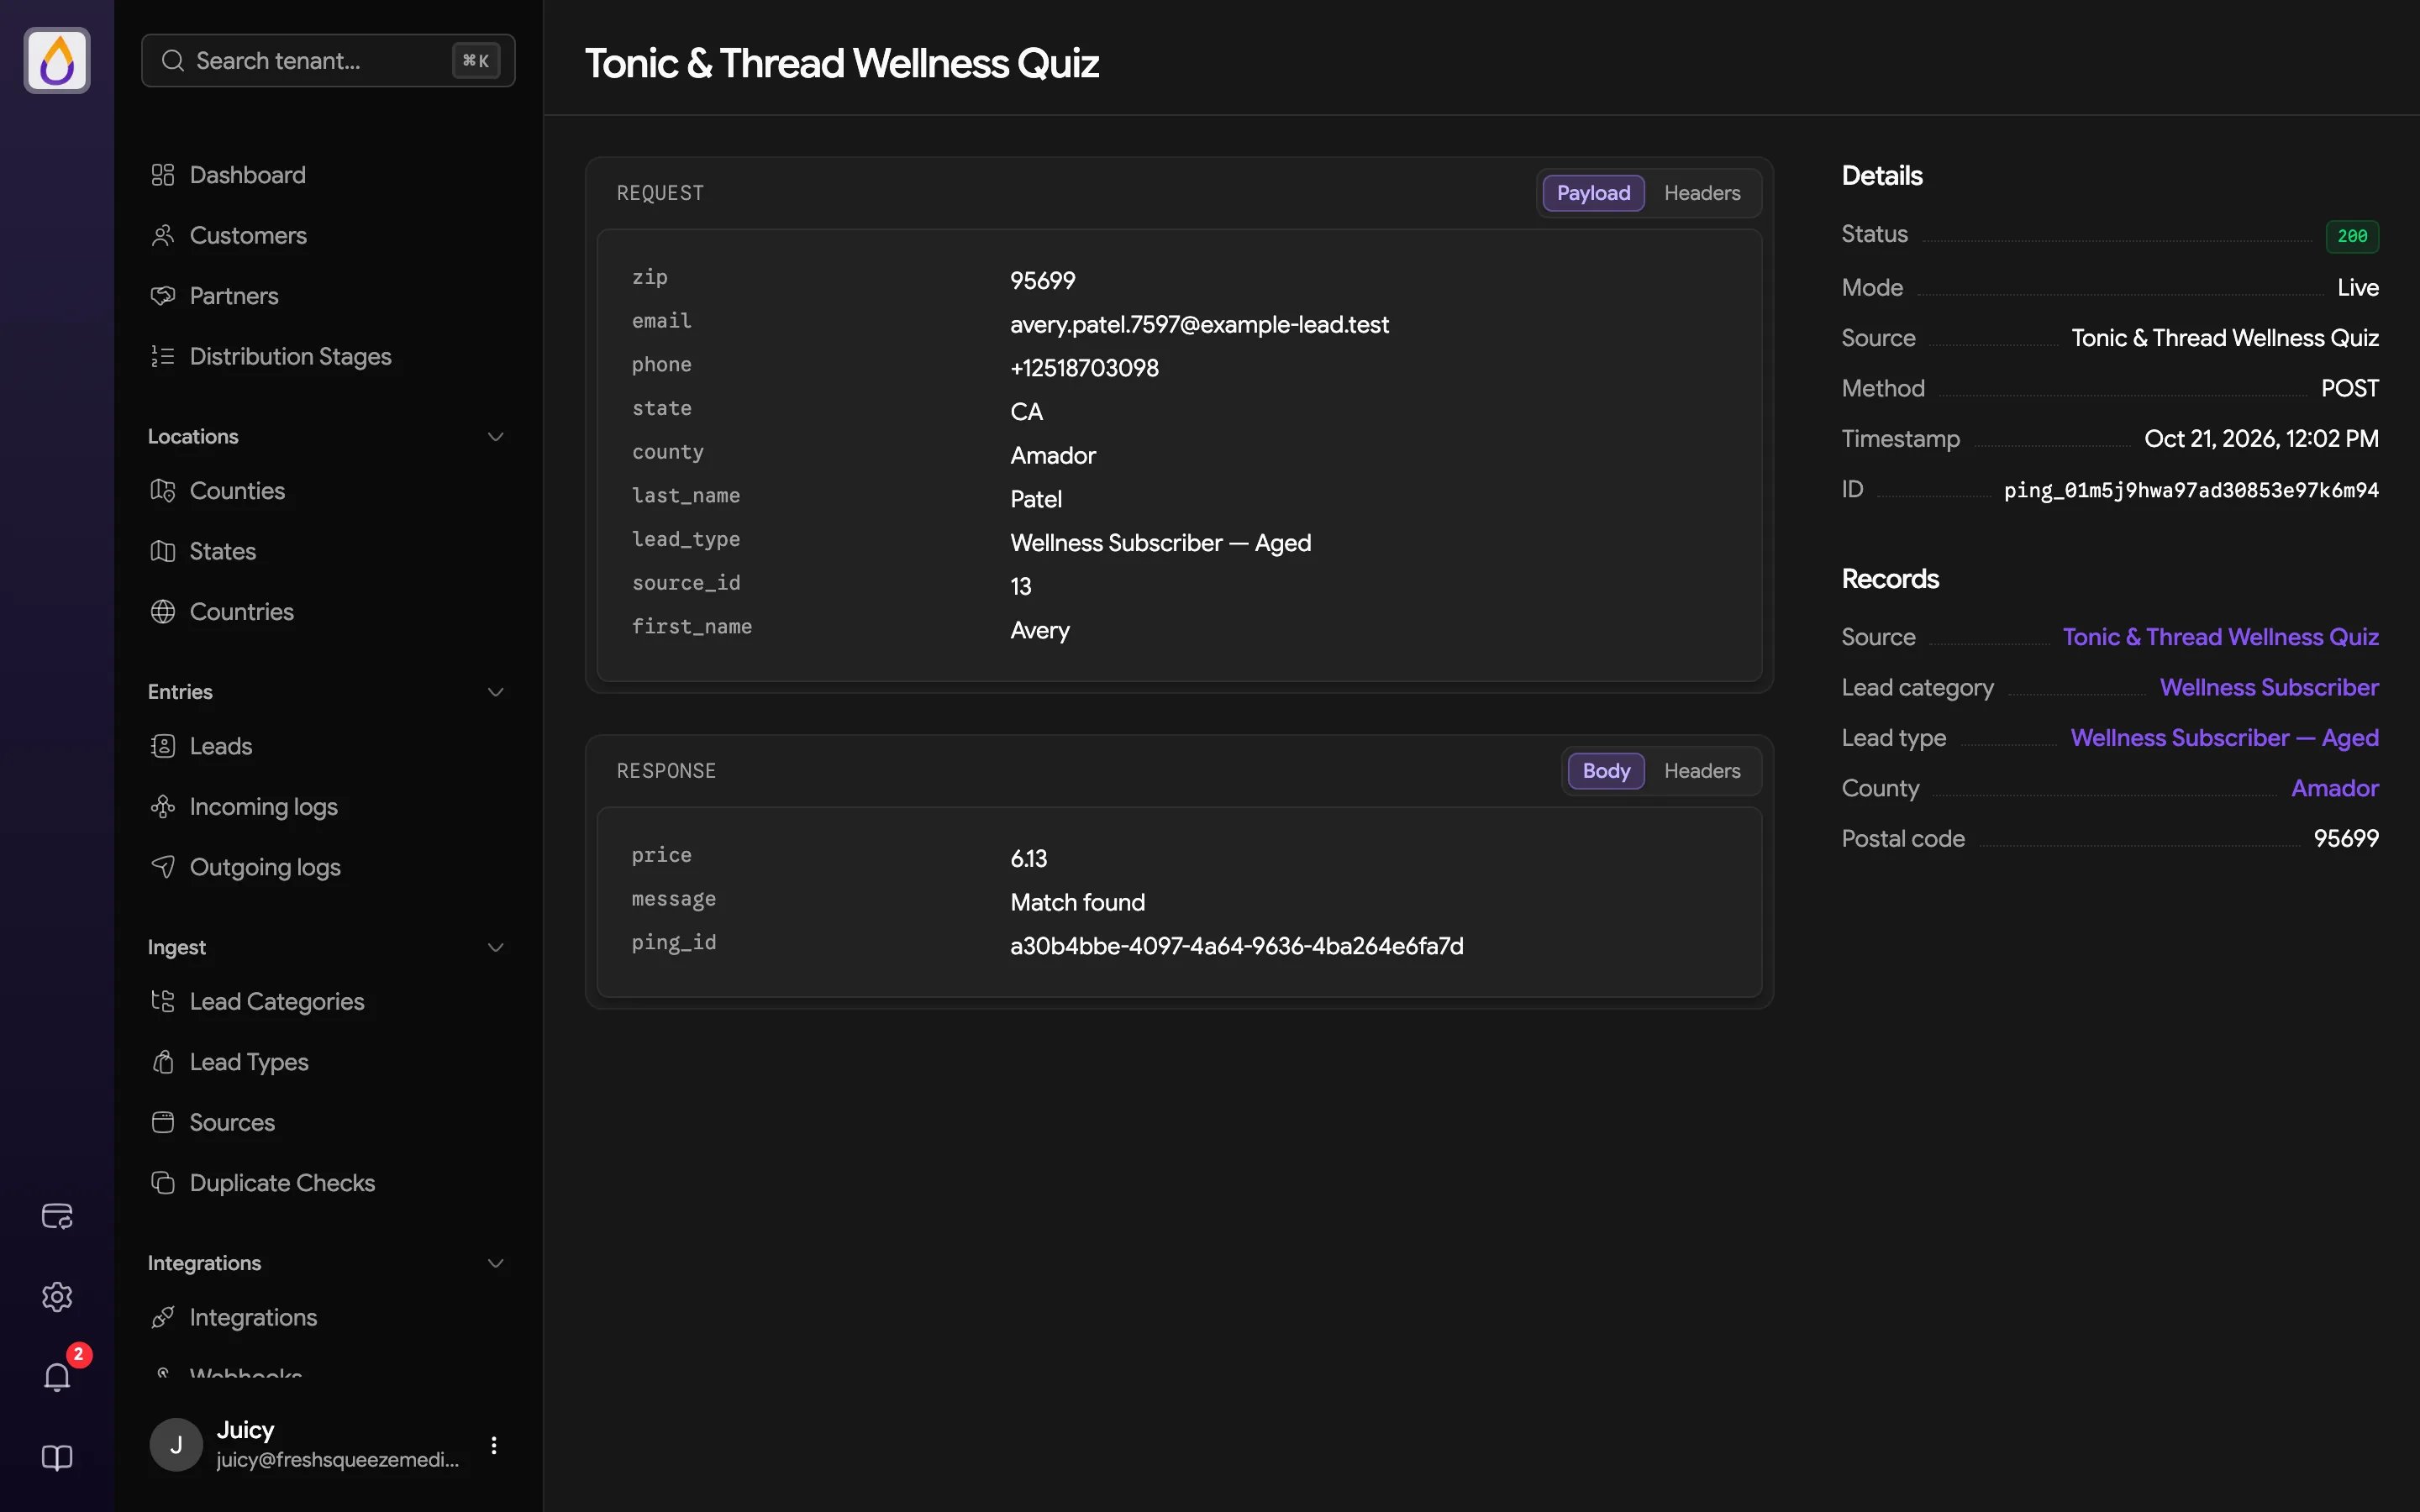Click the Sources icon

(x=163, y=1122)
